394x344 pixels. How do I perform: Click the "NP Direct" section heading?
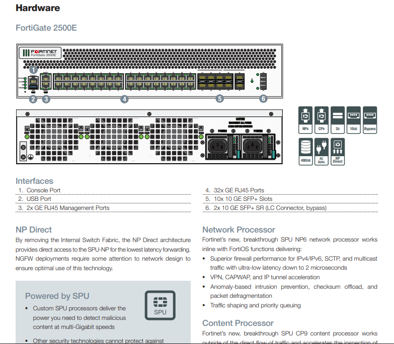pyautogui.click(x=34, y=230)
